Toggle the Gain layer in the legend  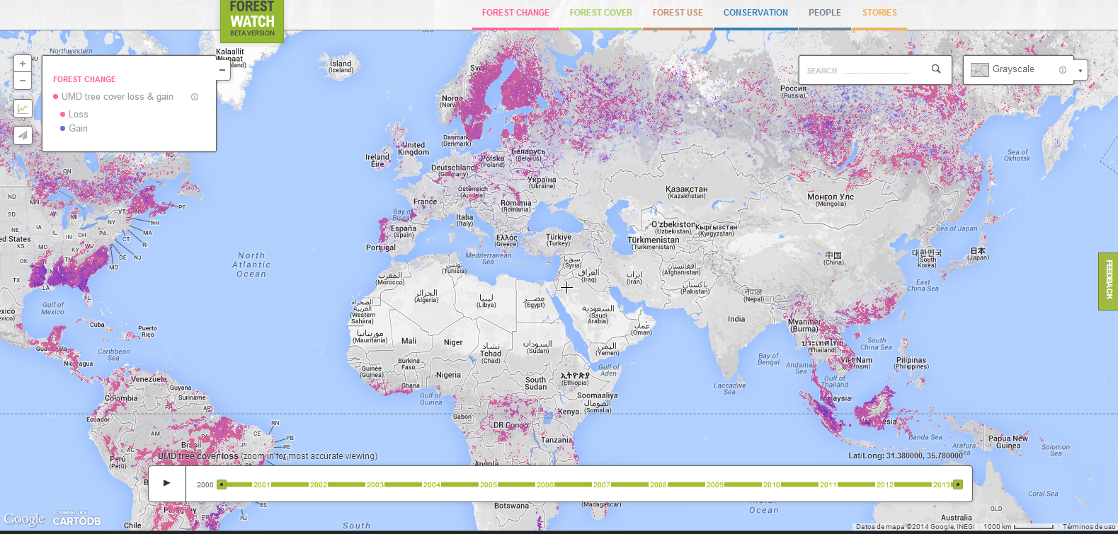click(x=78, y=129)
